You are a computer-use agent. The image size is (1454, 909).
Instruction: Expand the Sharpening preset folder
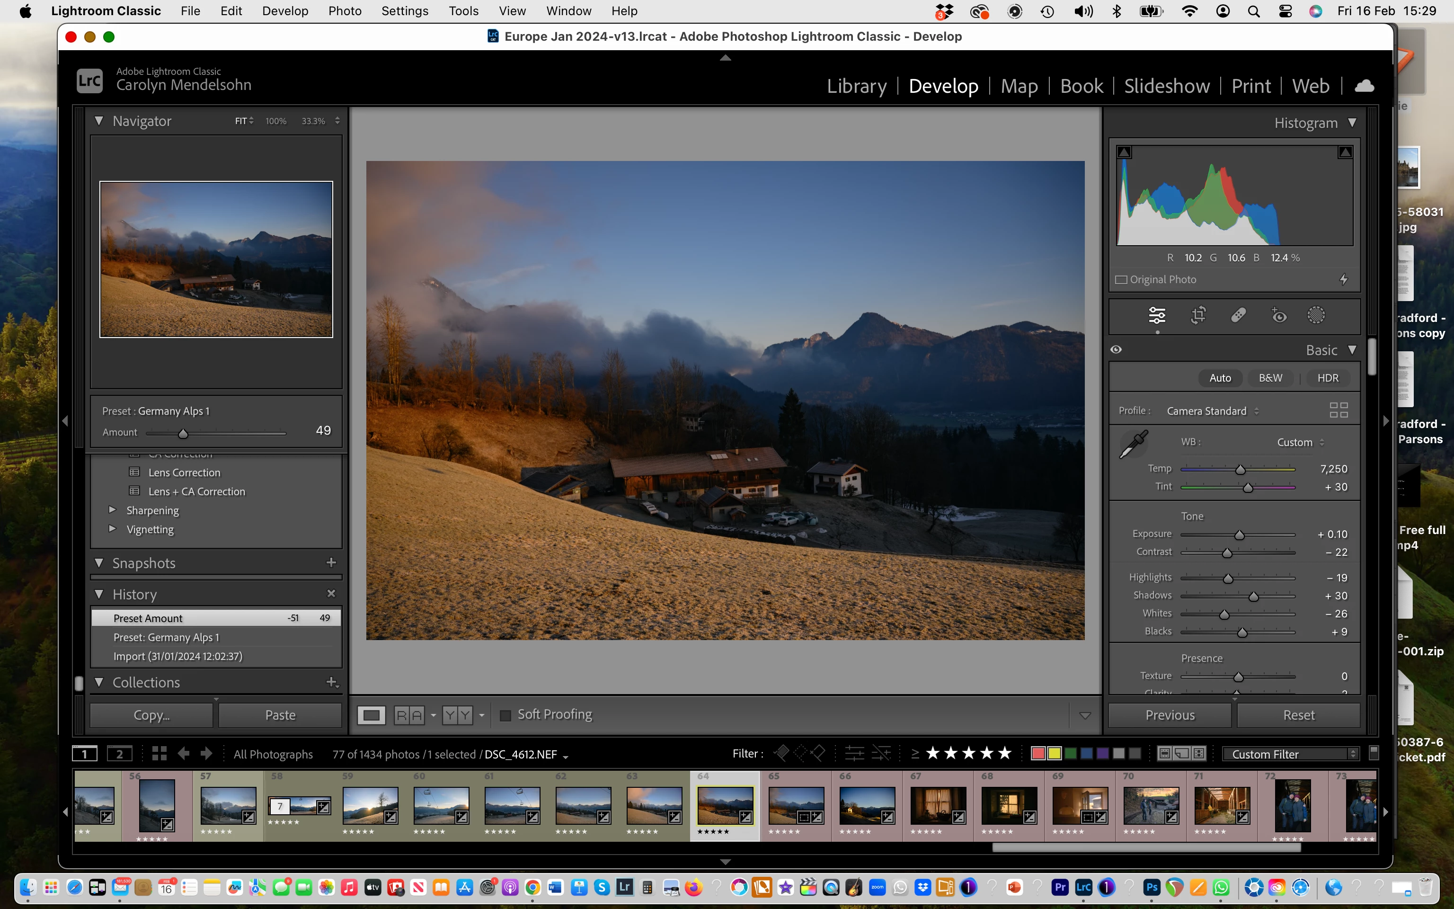[x=112, y=510]
